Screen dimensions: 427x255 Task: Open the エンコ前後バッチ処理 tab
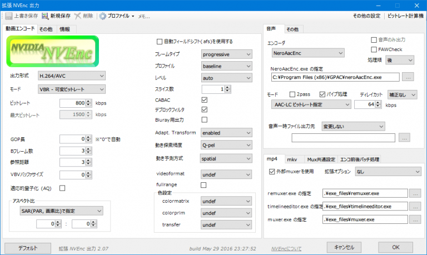click(x=360, y=159)
